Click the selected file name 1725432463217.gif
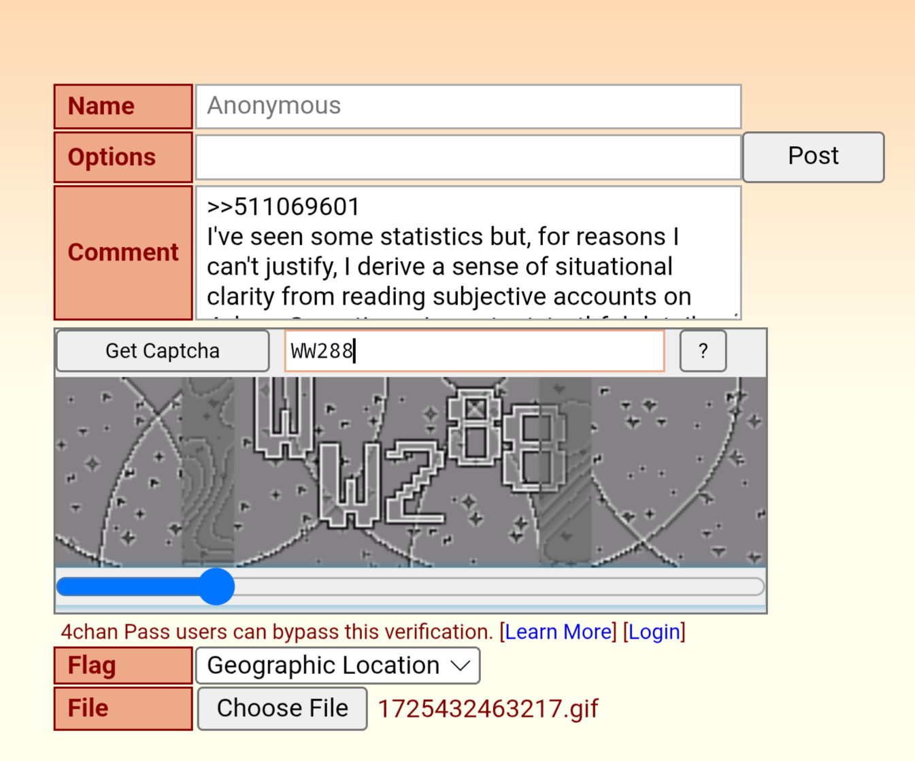The image size is (915, 761). [488, 709]
